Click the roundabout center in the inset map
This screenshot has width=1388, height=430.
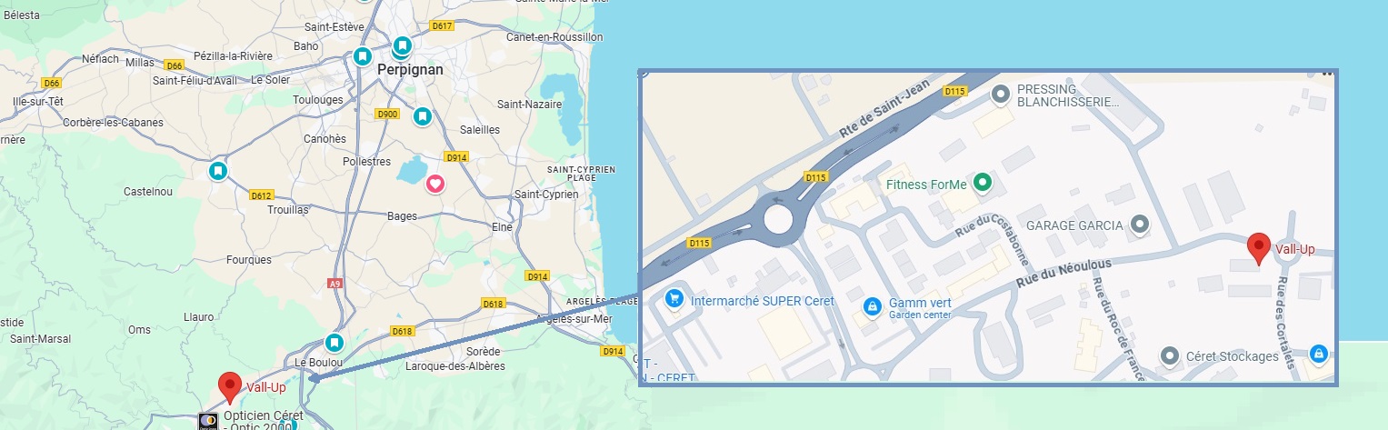pos(778,219)
